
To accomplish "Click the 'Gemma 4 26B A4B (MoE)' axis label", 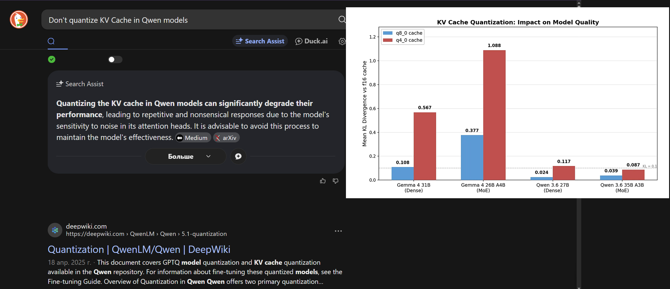I will click(483, 188).
